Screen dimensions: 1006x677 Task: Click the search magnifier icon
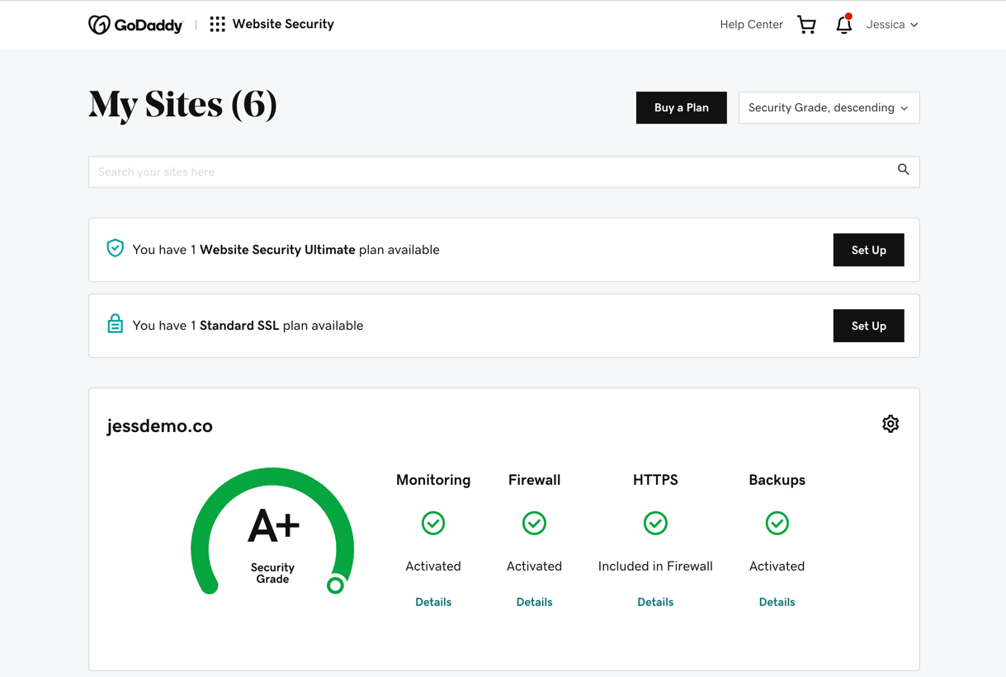click(x=903, y=169)
